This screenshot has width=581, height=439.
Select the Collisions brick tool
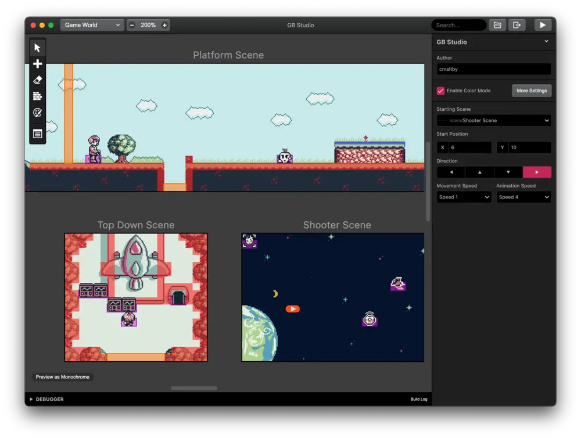click(x=37, y=96)
